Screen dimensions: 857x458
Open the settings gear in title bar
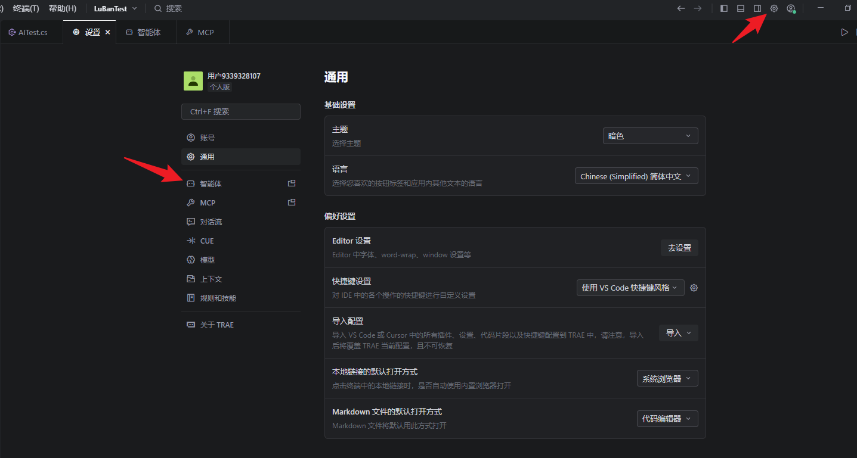(x=774, y=8)
